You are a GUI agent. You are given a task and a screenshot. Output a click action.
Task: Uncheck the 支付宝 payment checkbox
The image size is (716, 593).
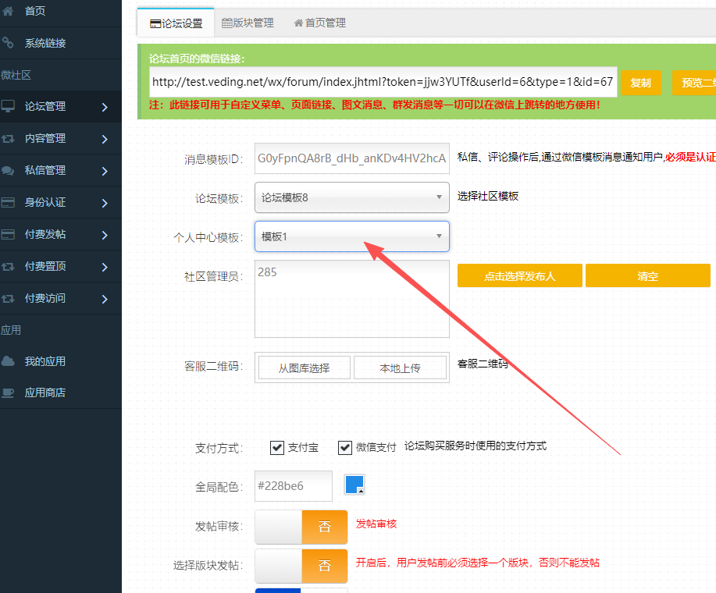tap(277, 447)
